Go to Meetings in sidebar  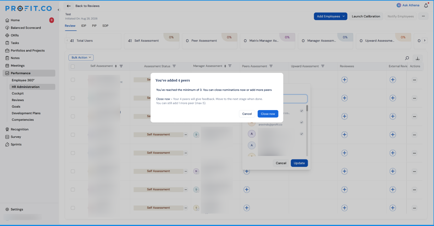coord(18,66)
